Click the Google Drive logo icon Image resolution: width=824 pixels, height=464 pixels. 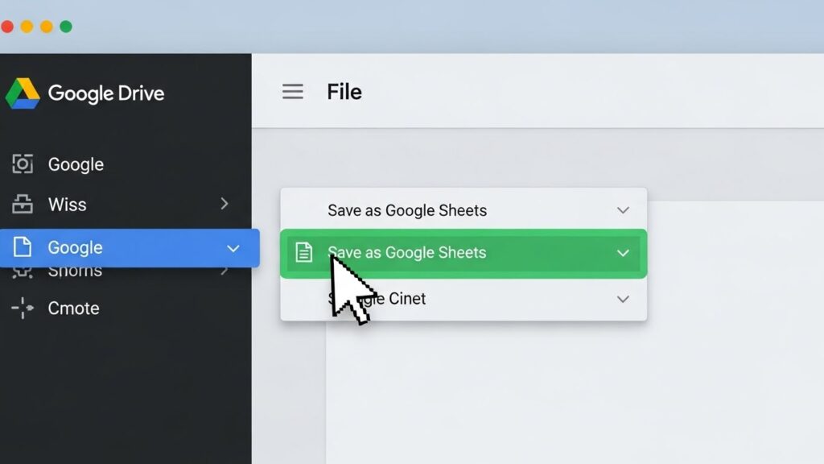tap(23, 93)
